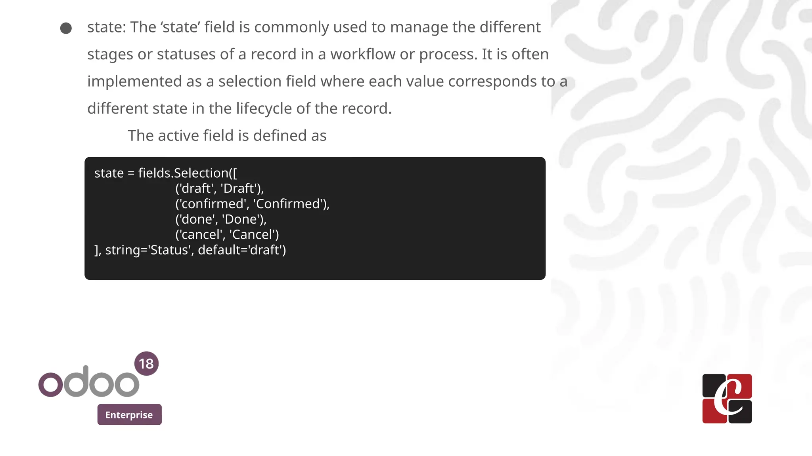Screen dimensions: 812x456
Task: Click the ('confirmed', 'Confirmed') code entry
Action: 252,204
